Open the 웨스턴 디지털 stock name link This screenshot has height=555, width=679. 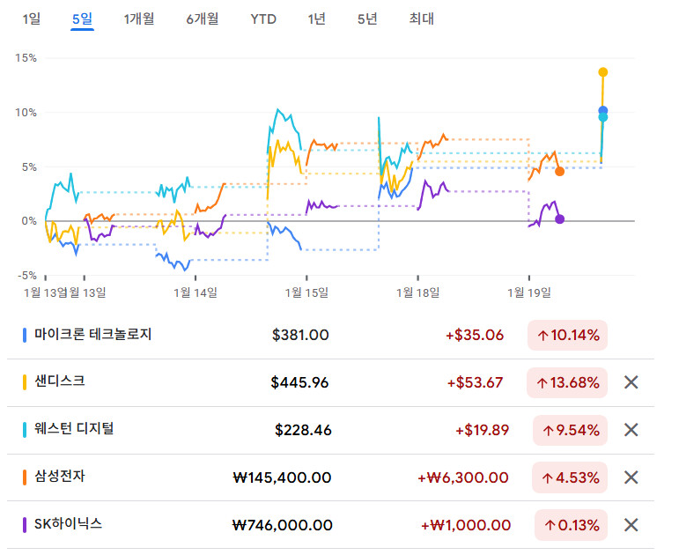tap(74, 429)
